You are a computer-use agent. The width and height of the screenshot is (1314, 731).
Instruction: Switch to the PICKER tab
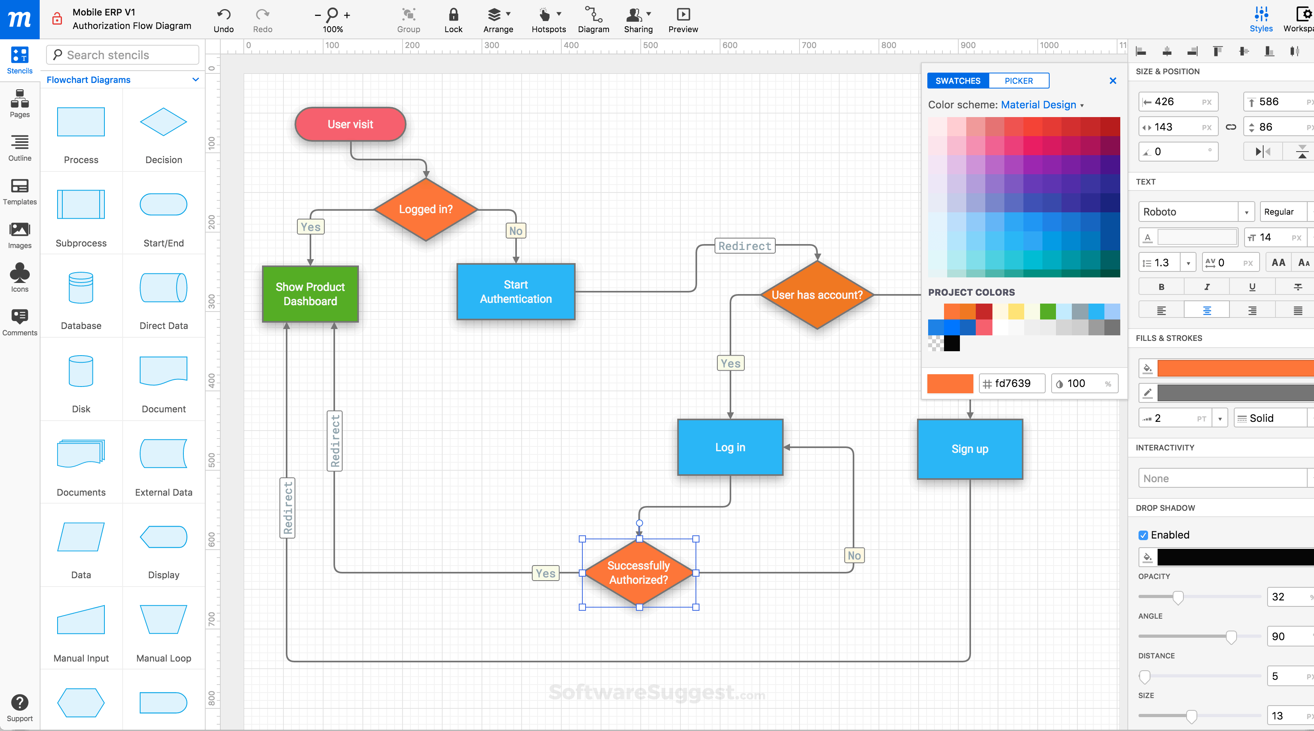click(1018, 81)
